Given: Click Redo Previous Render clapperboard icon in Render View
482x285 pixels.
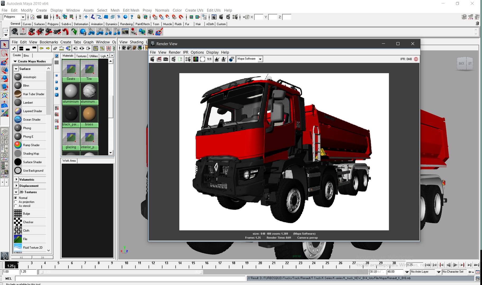Looking at the screenshot, I should click(x=152, y=59).
